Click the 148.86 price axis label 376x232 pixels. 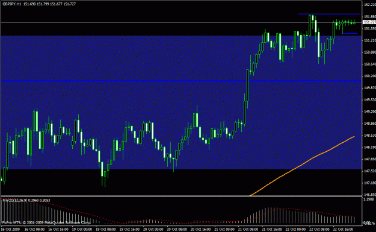370,124
